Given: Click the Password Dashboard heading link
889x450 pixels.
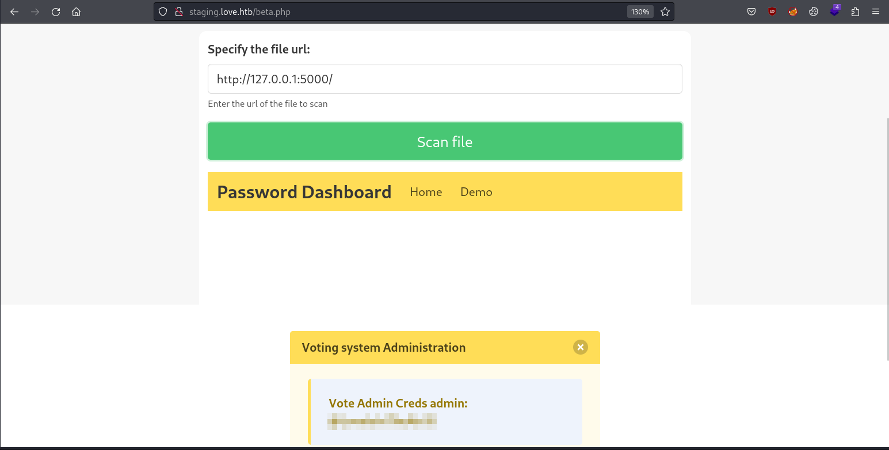Looking at the screenshot, I should (304, 191).
